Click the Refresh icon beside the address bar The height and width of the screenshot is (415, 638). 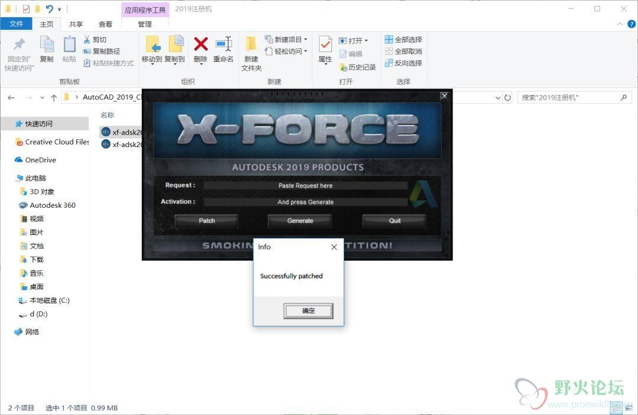point(507,97)
